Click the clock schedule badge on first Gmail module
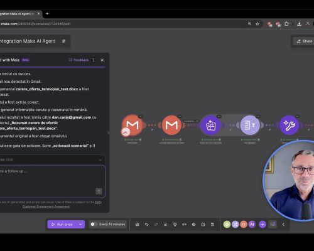 pyautogui.click(x=126, y=132)
